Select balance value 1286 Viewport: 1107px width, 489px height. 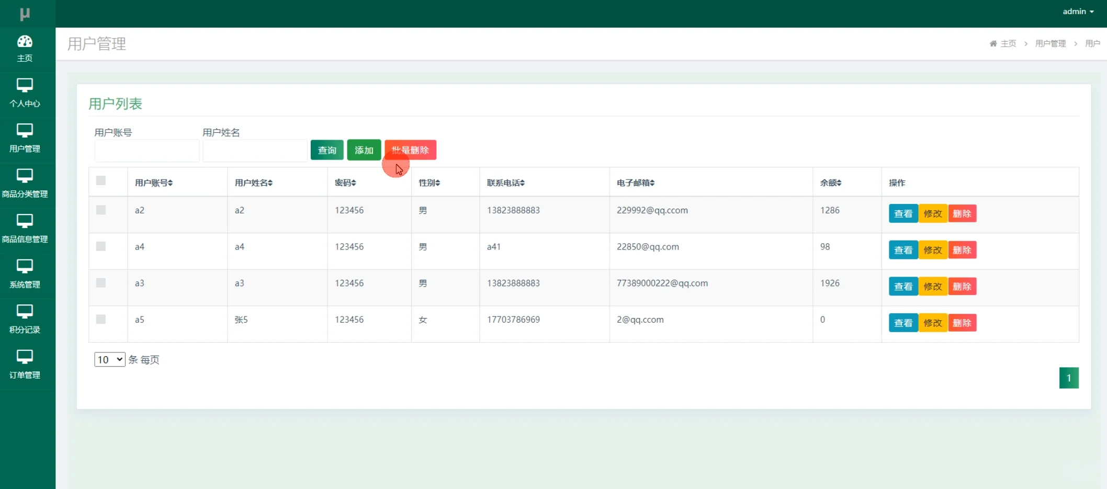(830, 210)
